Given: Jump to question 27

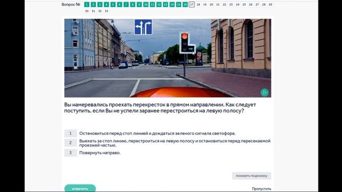Looking at the screenshot, I should [257, 5].
